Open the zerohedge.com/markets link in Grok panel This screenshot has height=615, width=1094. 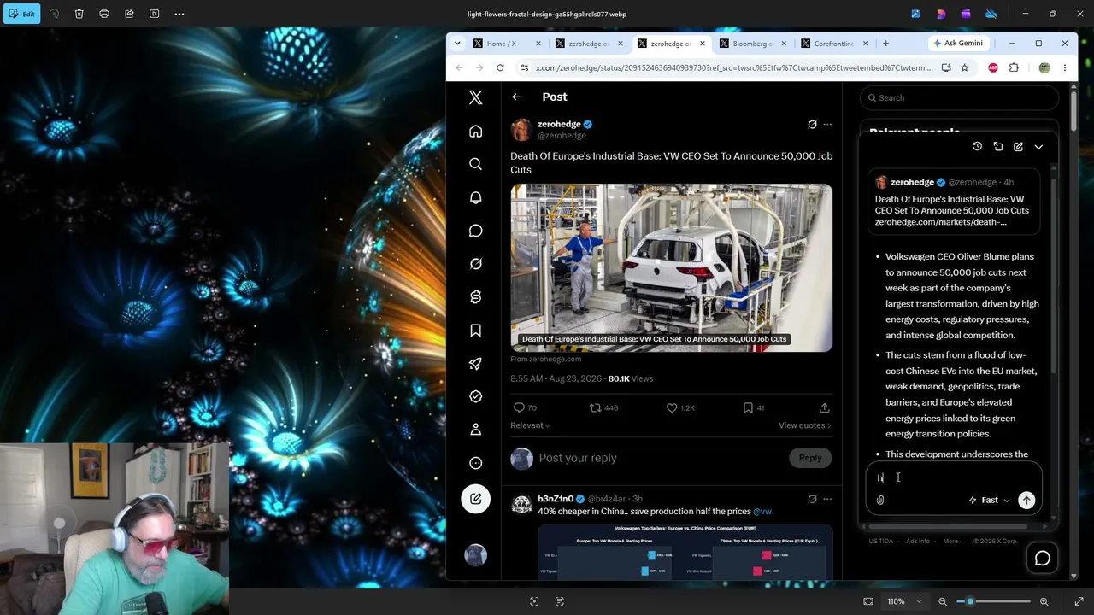tap(940, 222)
